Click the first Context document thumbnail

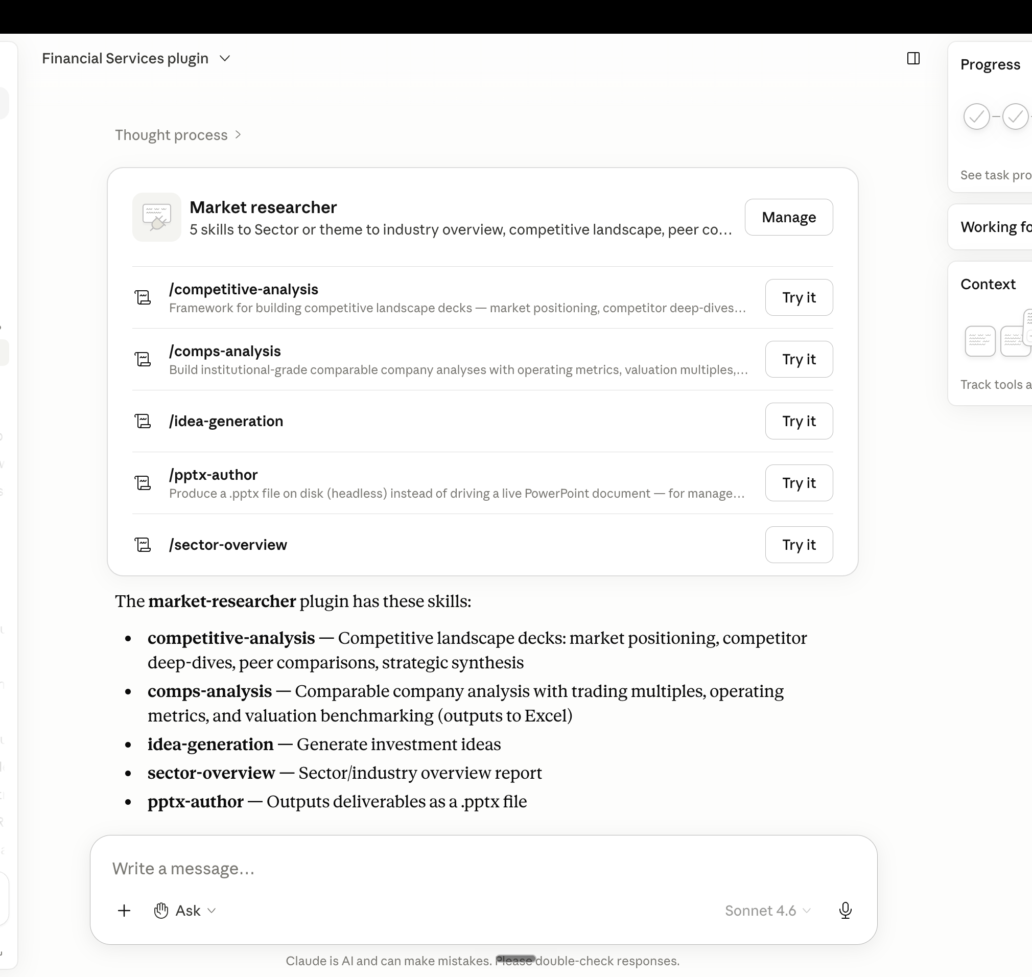pos(980,341)
